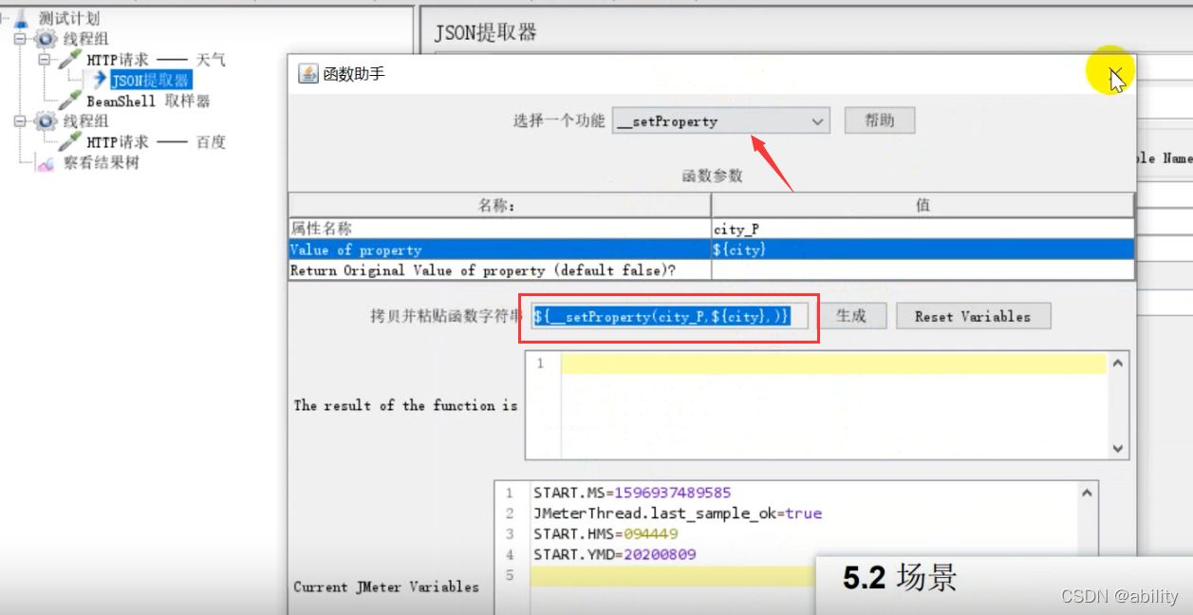Collapse the second 线程组 node

(20, 121)
